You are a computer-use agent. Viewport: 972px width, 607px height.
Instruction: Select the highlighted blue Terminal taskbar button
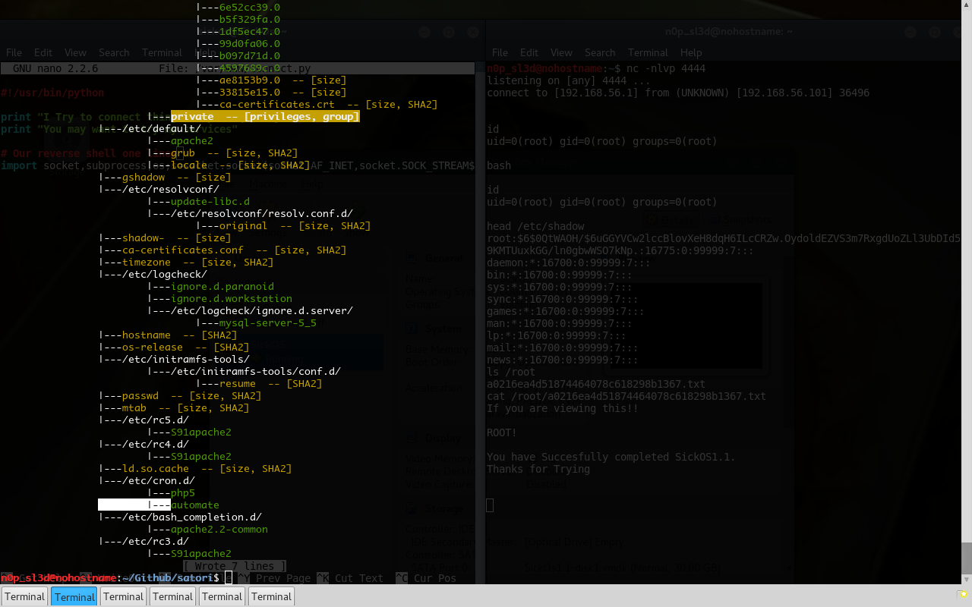coord(74,596)
